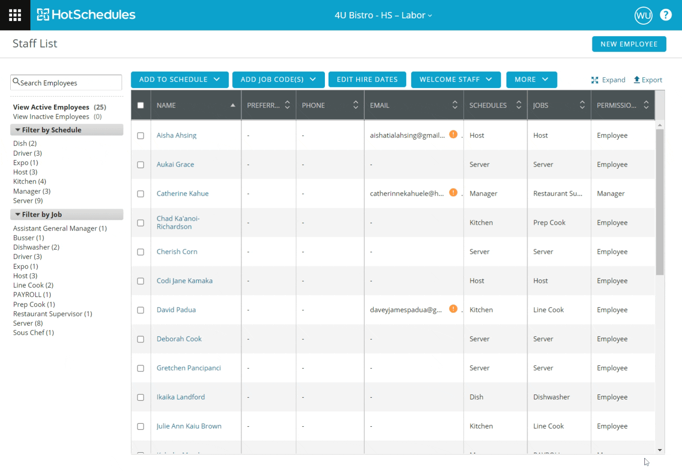682x471 pixels.
Task: Open the Add to Schedule dropdown
Action: pyautogui.click(x=179, y=80)
